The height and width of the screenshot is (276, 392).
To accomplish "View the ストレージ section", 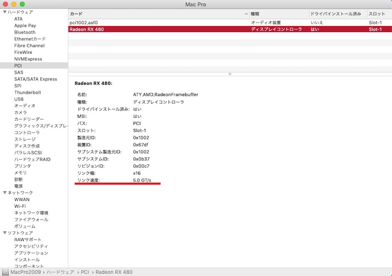I will coord(25,139).
